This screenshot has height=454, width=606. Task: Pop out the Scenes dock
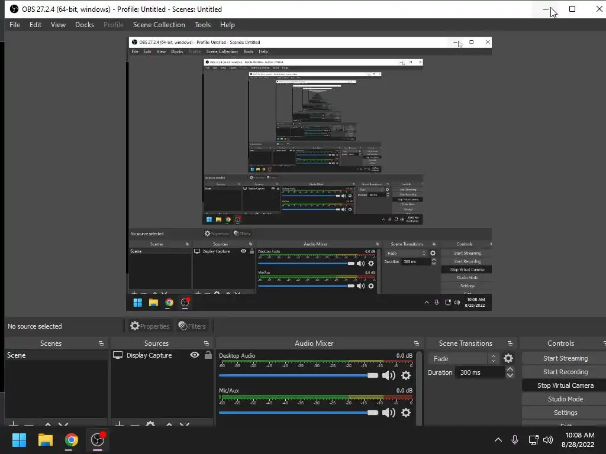(101, 343)
